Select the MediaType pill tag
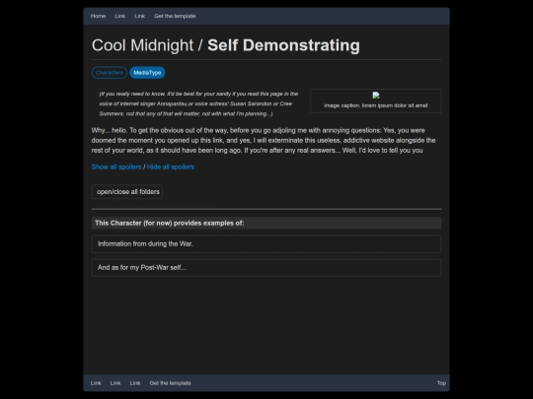This screenshot has width=533, height=399. click(147, 73)
